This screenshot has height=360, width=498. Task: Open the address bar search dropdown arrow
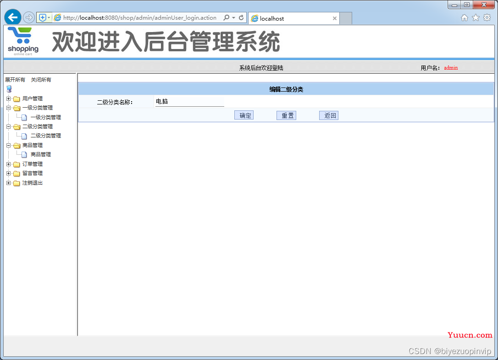[x=233, y=18]
